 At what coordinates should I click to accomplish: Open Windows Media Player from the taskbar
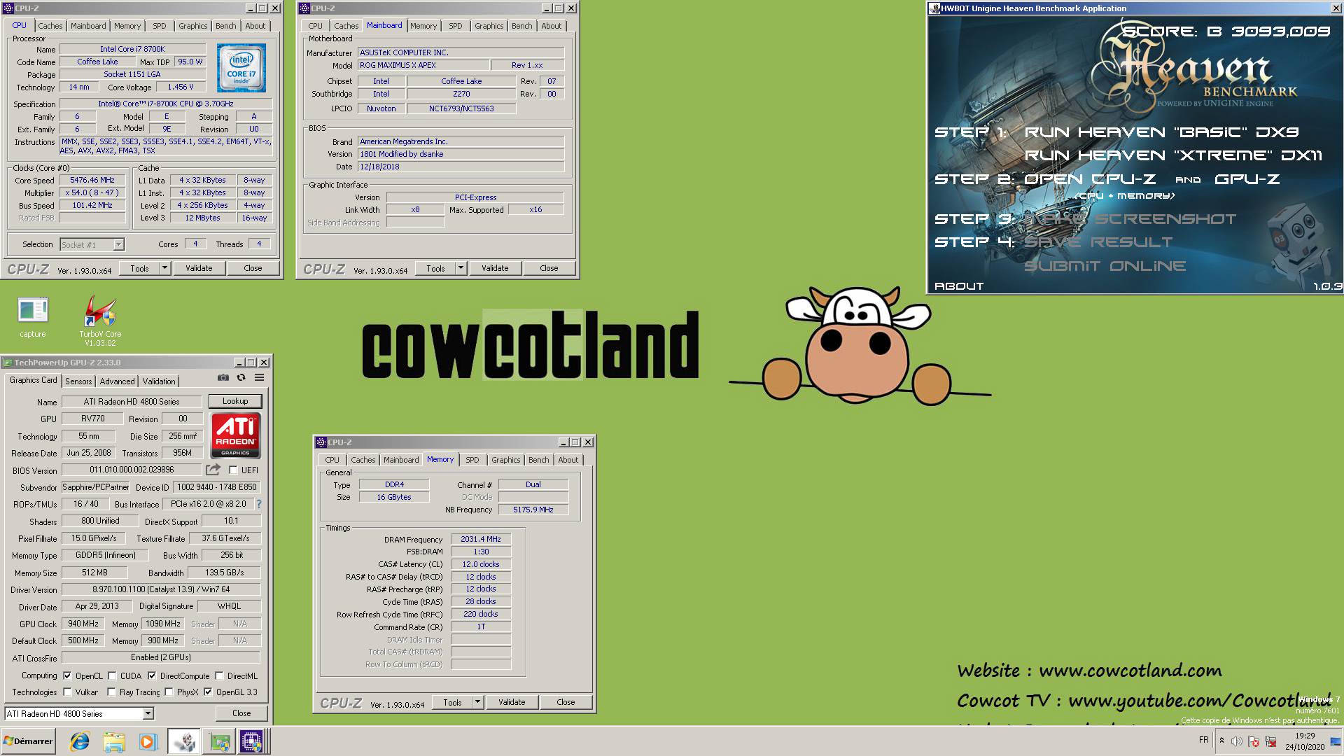click(x=147, y=741)
